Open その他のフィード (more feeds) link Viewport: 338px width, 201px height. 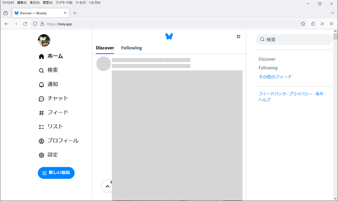pos(275,77)
